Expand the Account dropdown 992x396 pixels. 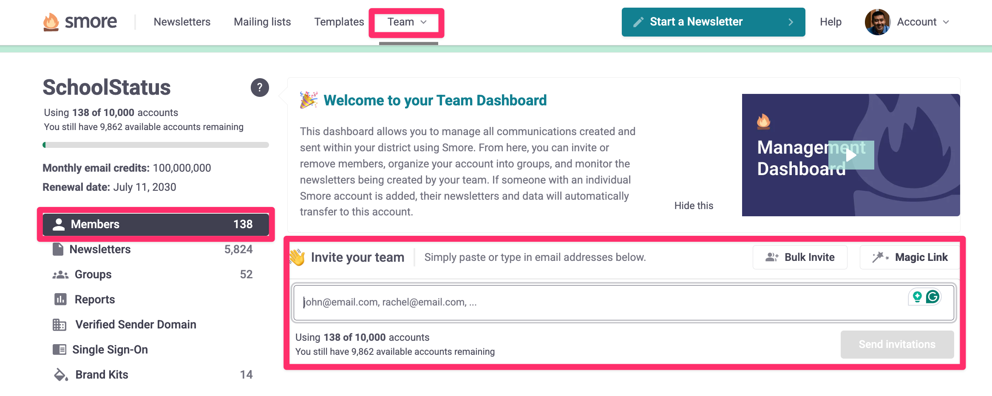[x=922, y=22]
